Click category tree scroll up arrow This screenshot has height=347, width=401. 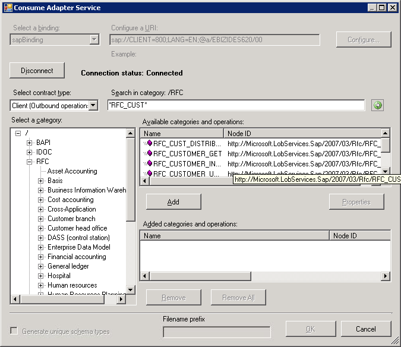pyautogui.click(x=131, y=133)
